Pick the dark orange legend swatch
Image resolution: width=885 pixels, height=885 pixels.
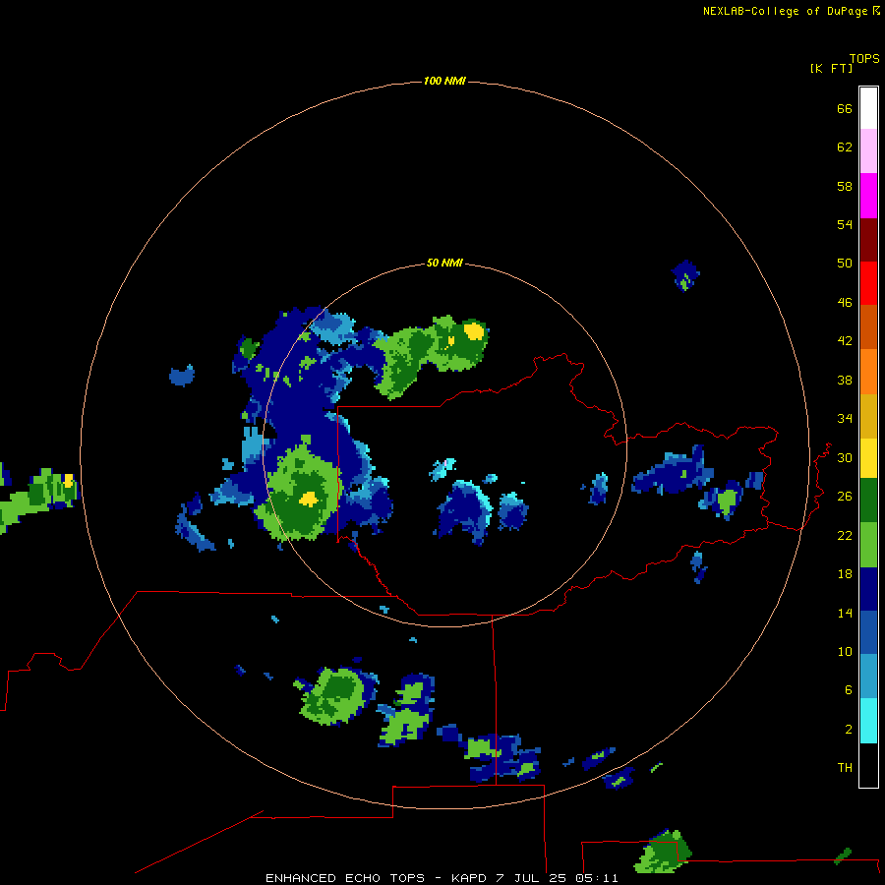868,326
